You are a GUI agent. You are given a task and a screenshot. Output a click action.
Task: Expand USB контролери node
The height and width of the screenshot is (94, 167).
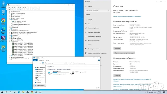[x=10, y=17]
